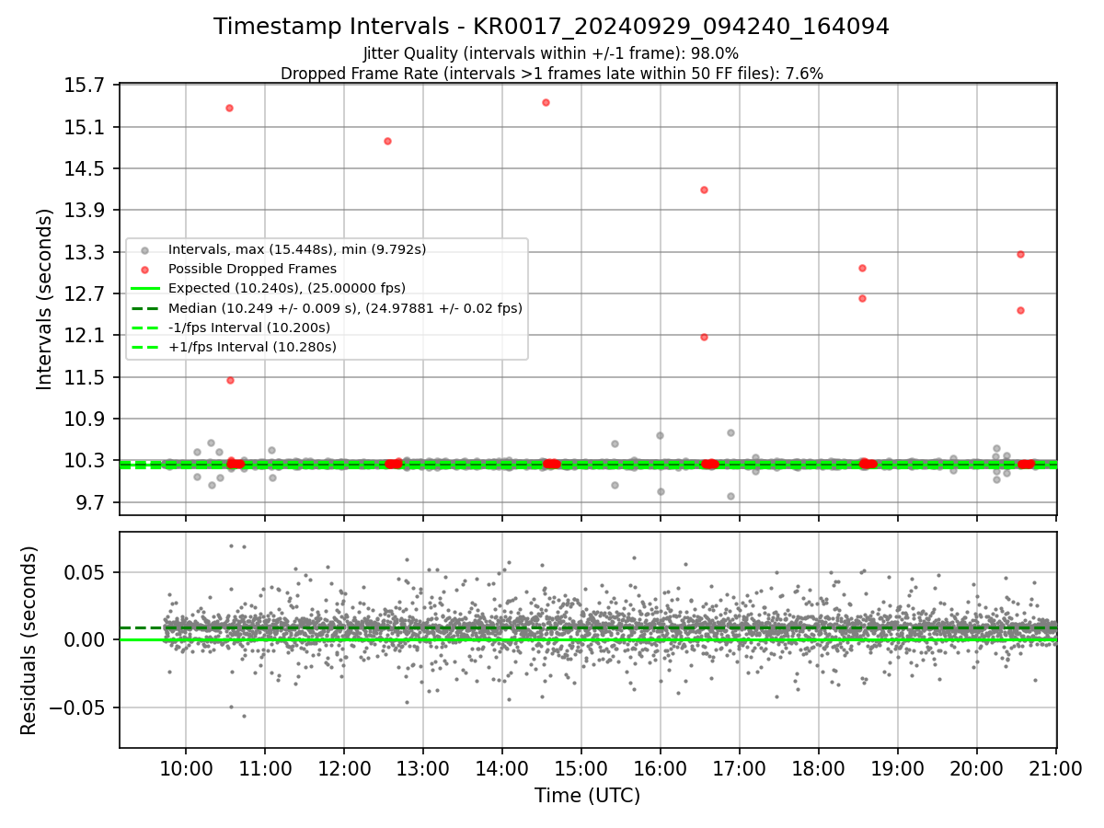
Task: Click the plot title "Timestamp Intervals - KR0017_20240929_094240_164094"
Action: pos(551,27)
